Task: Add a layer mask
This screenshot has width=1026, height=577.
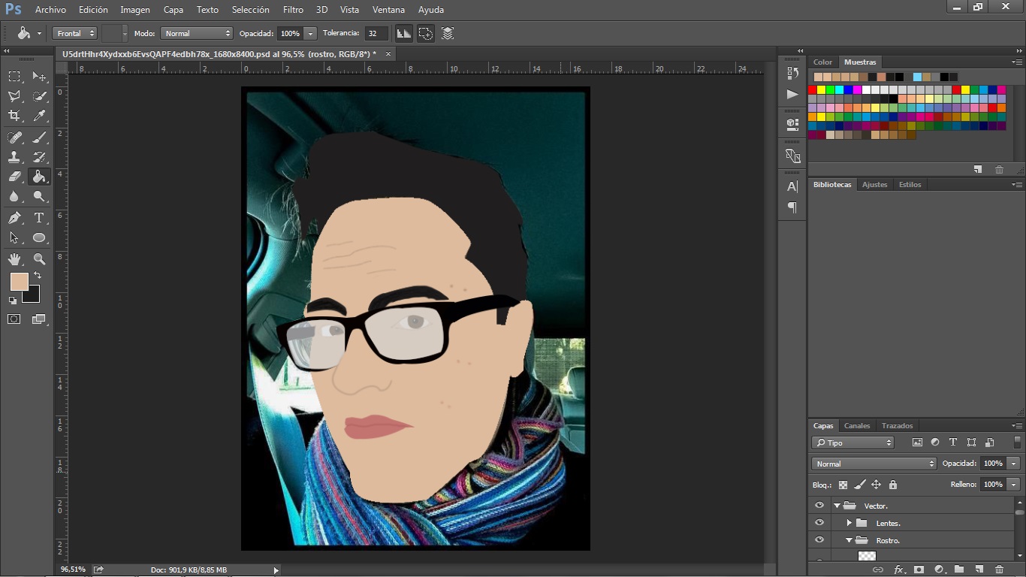Action: [918, 569]
